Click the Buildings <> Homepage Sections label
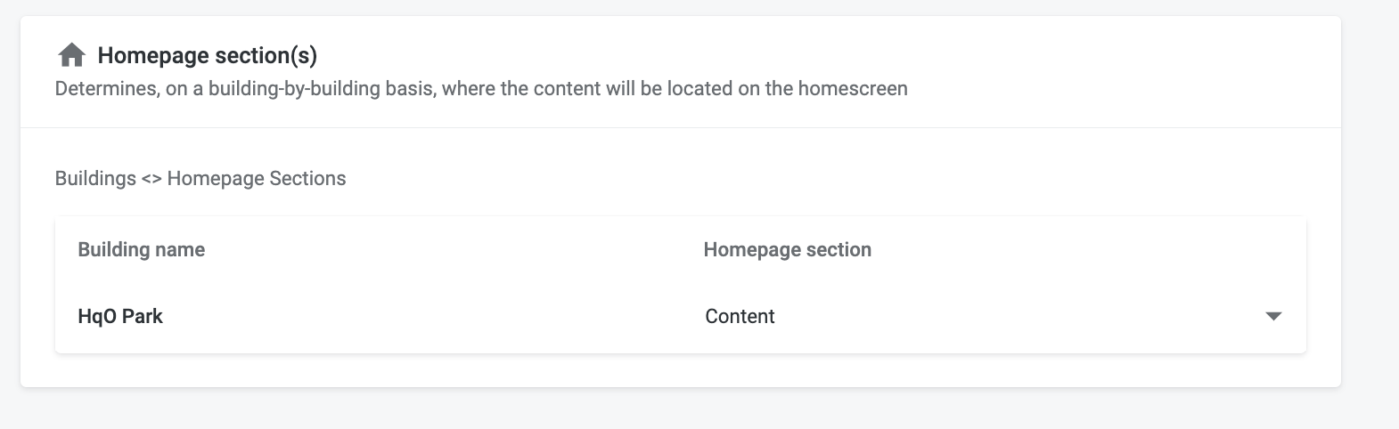 tap(200, 179)
